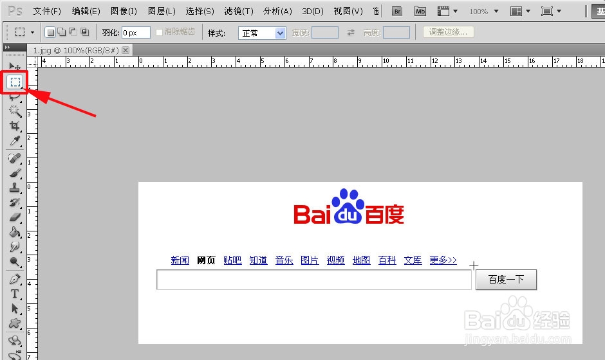605x360 pixels.
Task: Select the Smudge tool
Action: (x=15, y=247)
